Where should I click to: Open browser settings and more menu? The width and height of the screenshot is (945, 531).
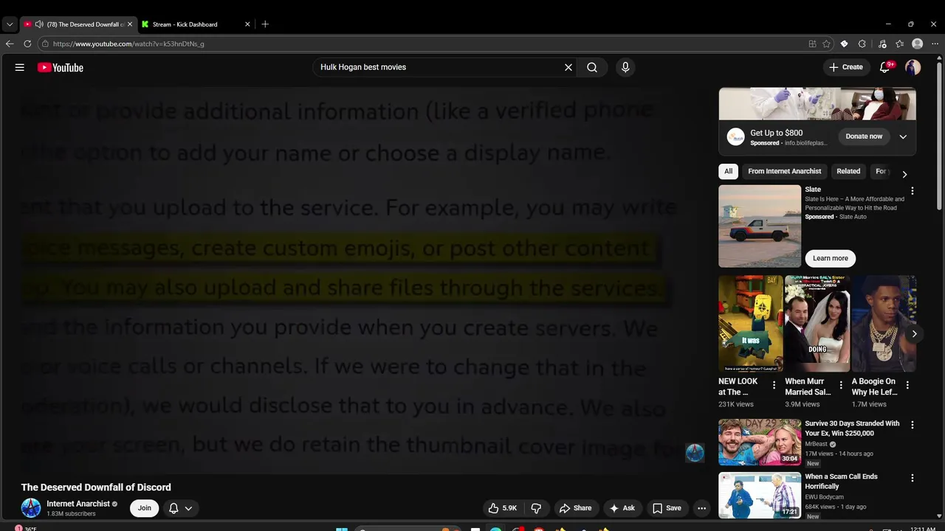935,44
